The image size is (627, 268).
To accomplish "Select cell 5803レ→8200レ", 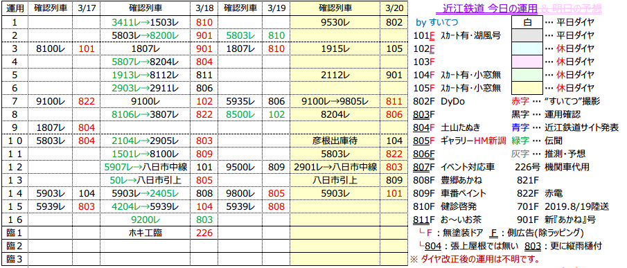I will point(145,35).
